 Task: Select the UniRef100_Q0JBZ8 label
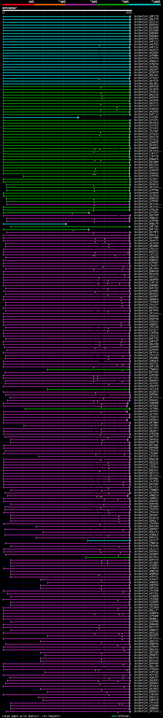point(146,89)
